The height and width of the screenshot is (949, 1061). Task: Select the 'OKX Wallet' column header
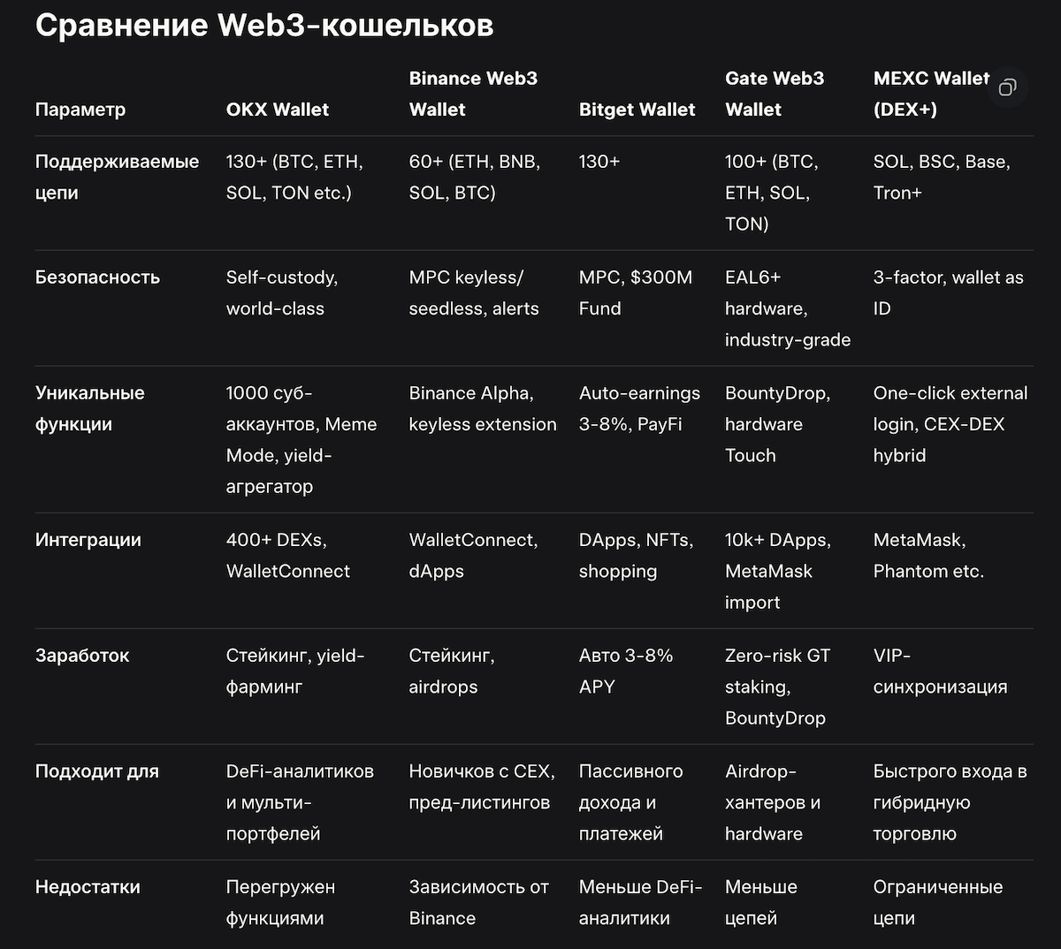coord(278,110)
